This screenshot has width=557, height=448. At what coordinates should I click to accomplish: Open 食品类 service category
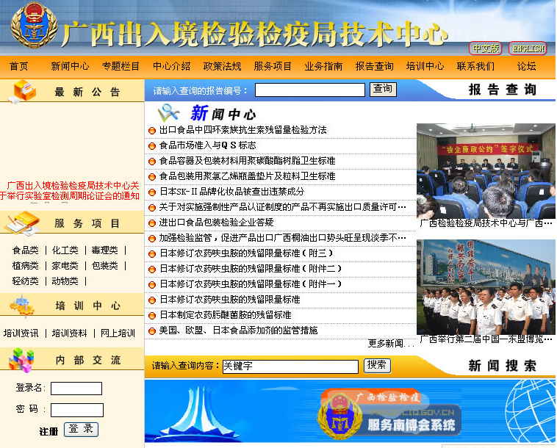tap(25, 250)
